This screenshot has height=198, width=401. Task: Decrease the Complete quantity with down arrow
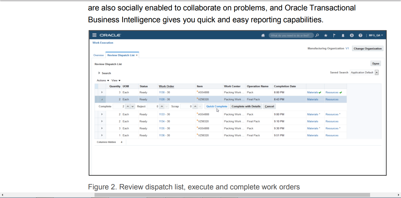click(x=132, y=106)
